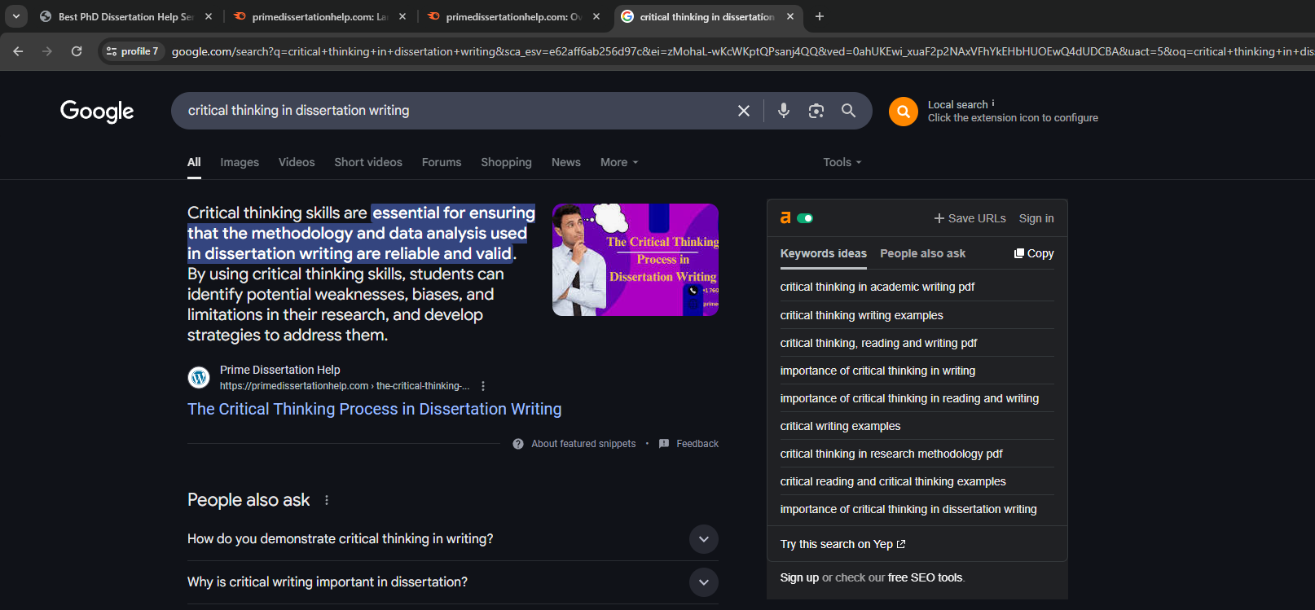The width and height of the screenshot is (1315, 610).
Task: Open a new browser tab
Action: click(x=820, y=16)
